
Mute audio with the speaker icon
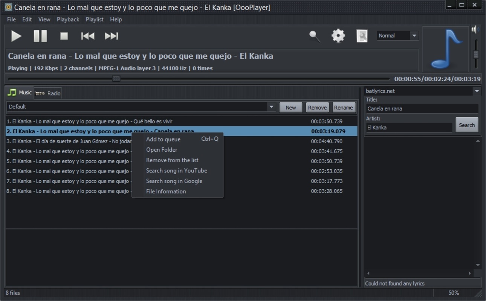click(476, 29)
